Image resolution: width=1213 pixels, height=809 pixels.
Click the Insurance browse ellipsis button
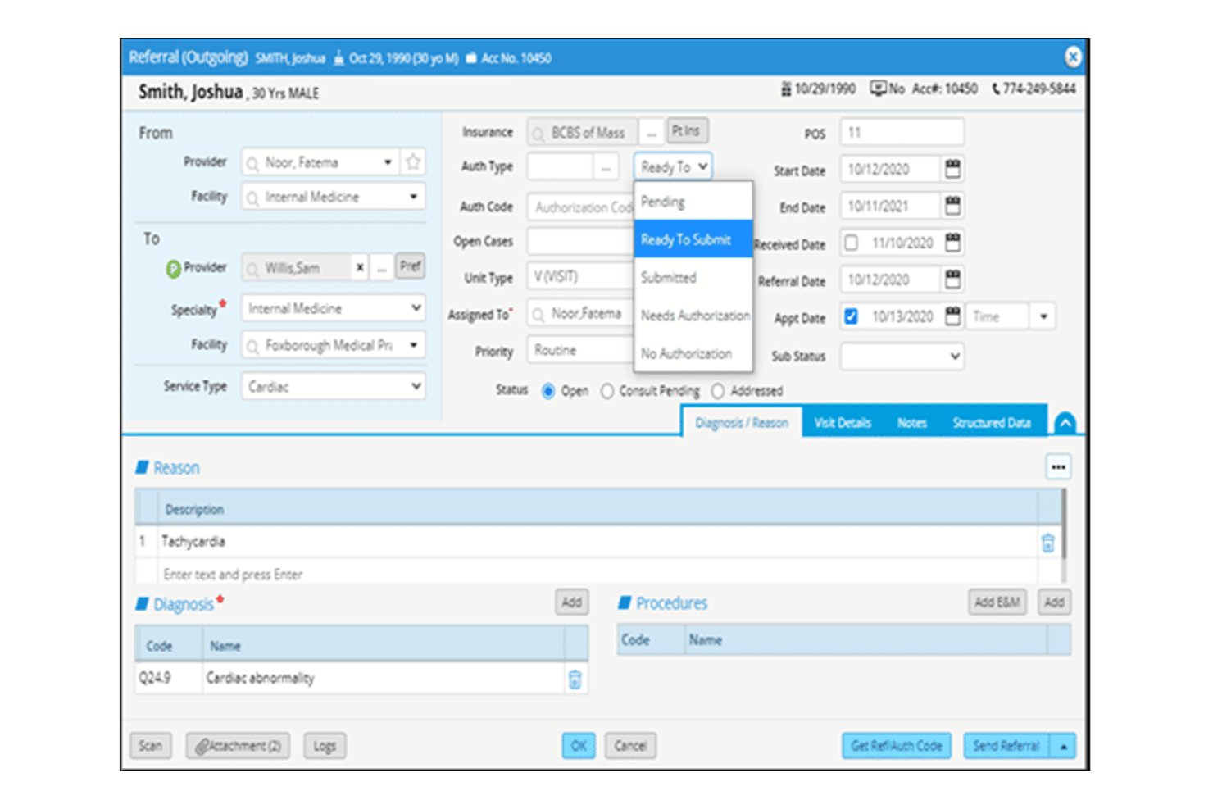click(651, 132)
